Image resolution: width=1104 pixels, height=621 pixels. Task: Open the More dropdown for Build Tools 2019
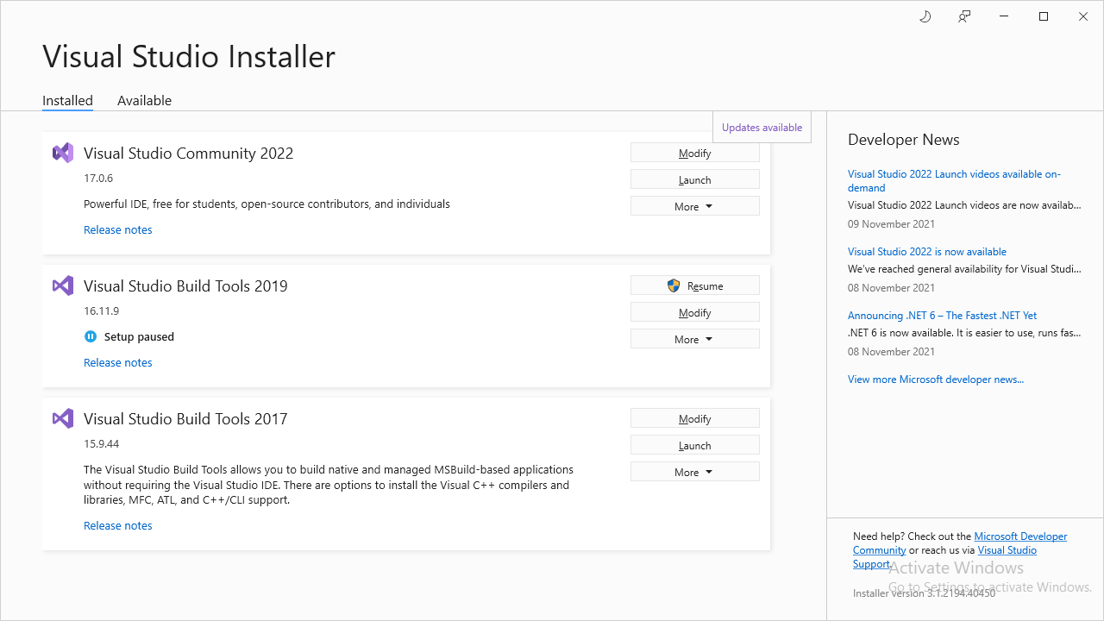click(x=694, y=338)
